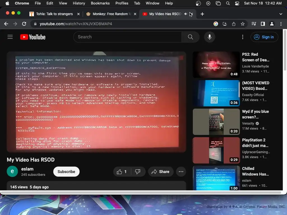Dislike the video
This screenshot has width=287, height=215.
tap(138, 172)
